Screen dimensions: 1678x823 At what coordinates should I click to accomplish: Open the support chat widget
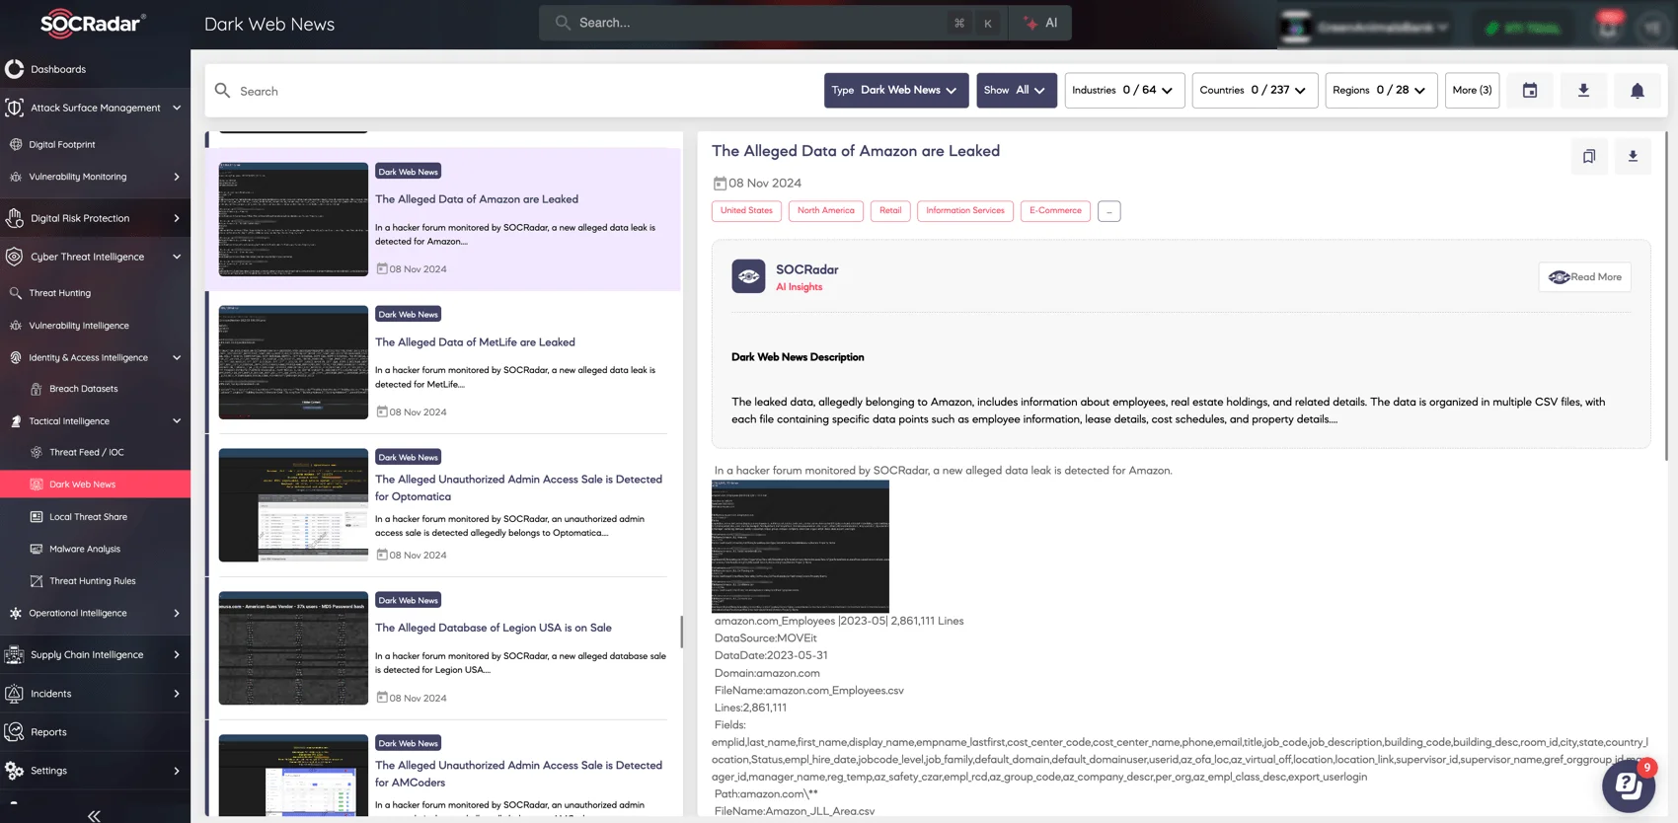[1628, 786]
